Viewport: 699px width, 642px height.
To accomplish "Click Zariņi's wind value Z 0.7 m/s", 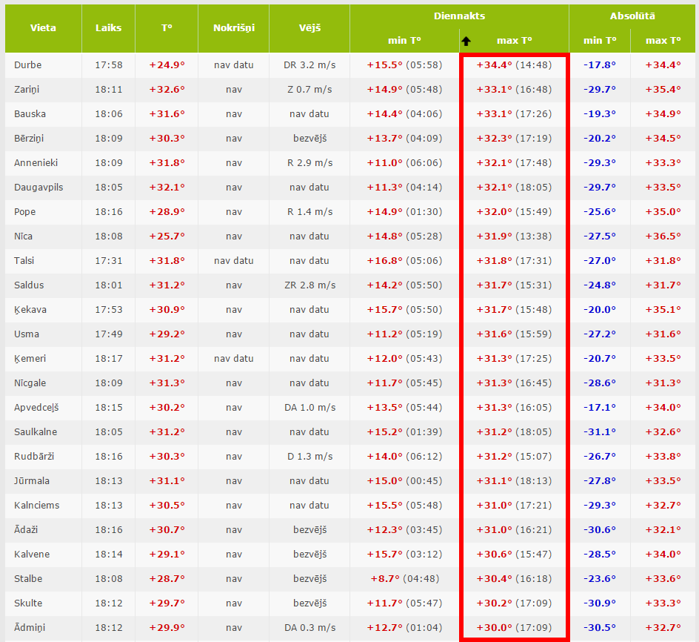I will (310, 89).
